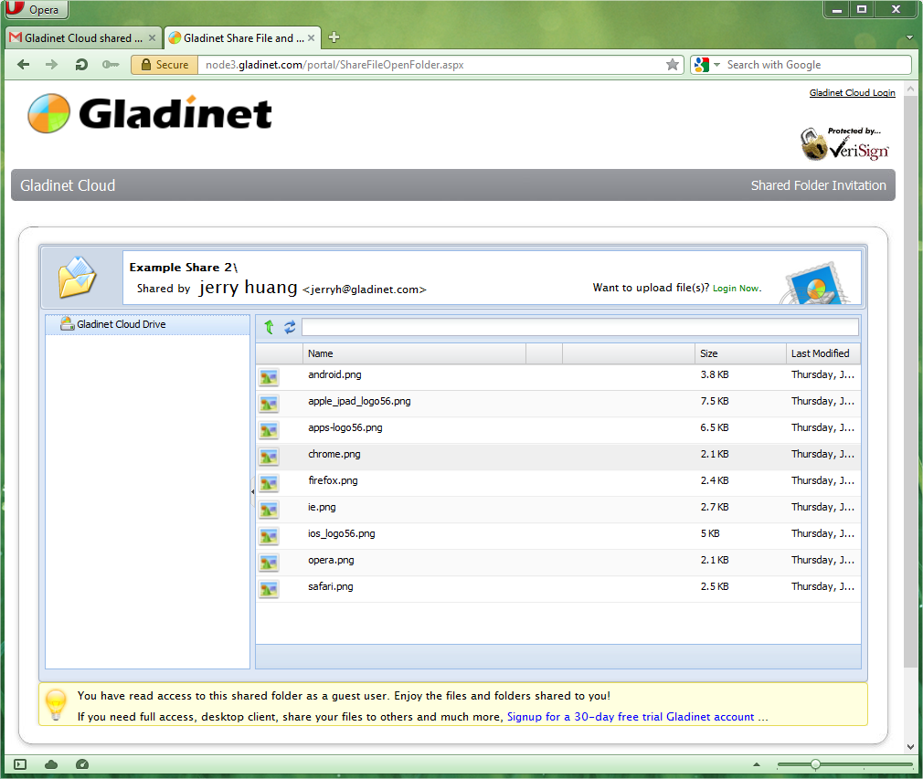Open the zoom menu up arrow
923x779 pixels.
[x=757, y=764]
